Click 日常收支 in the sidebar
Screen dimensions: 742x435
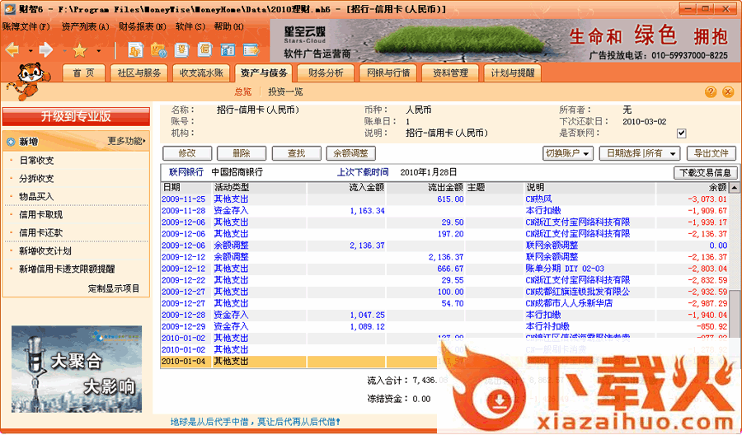tap(37, 161)
